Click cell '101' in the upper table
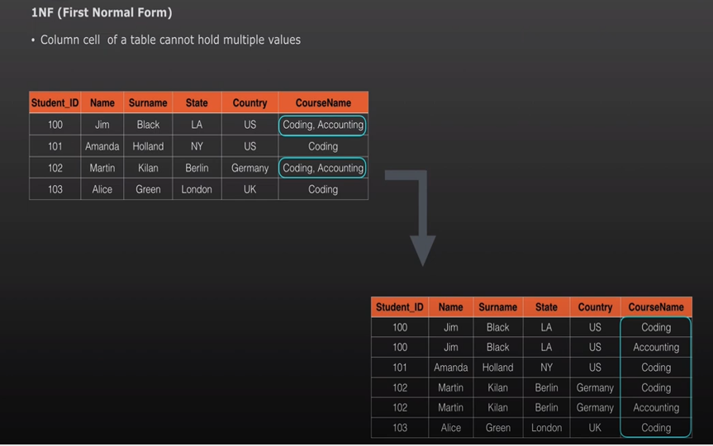 pos(55,146)
